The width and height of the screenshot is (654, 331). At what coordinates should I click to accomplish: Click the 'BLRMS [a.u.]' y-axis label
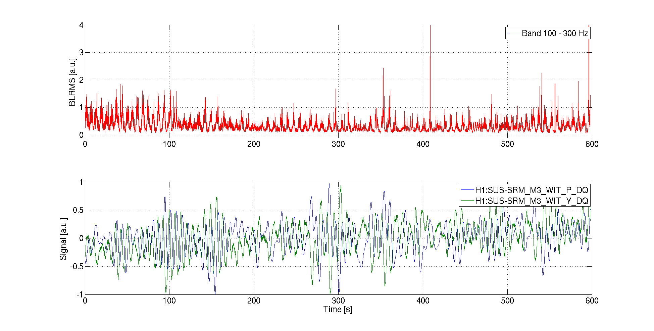pos(72,82)
